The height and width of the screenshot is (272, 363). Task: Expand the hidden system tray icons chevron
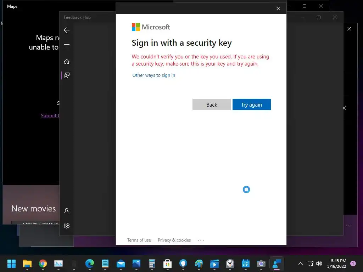(301, 263)
